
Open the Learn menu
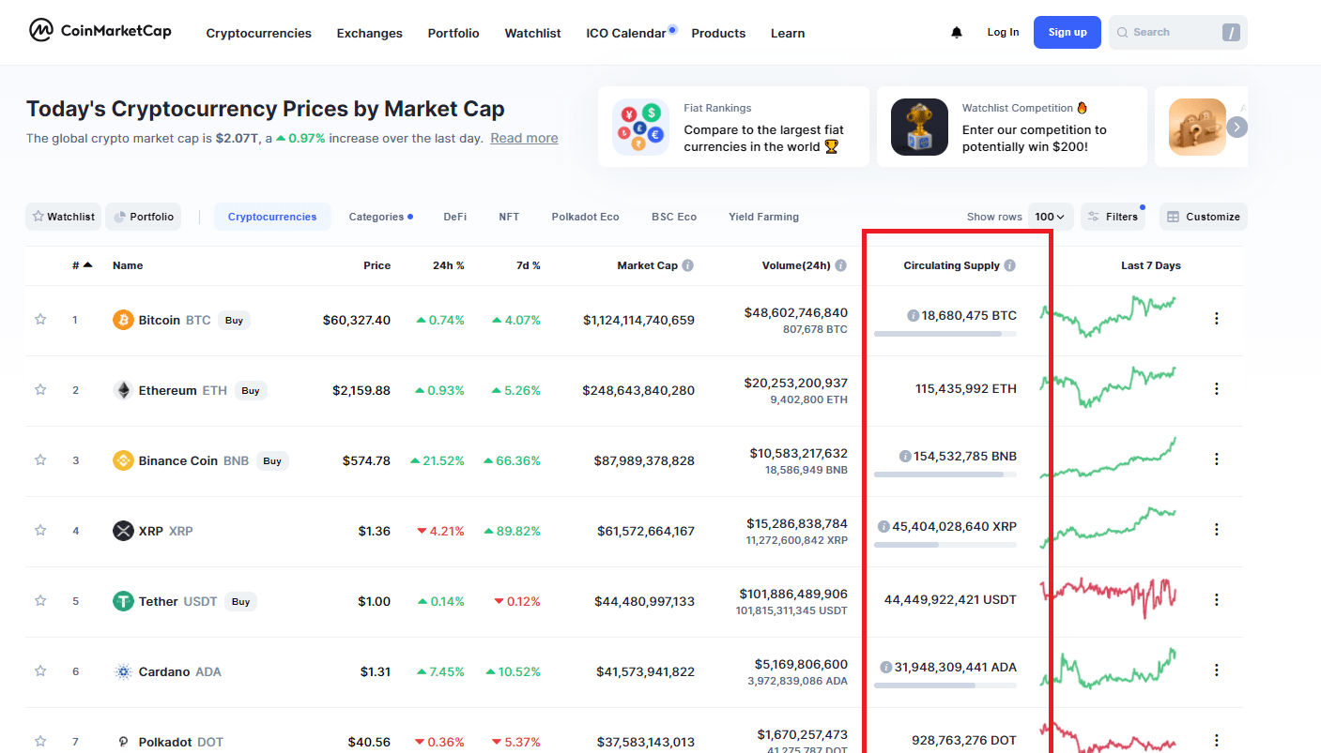point(788,33)
